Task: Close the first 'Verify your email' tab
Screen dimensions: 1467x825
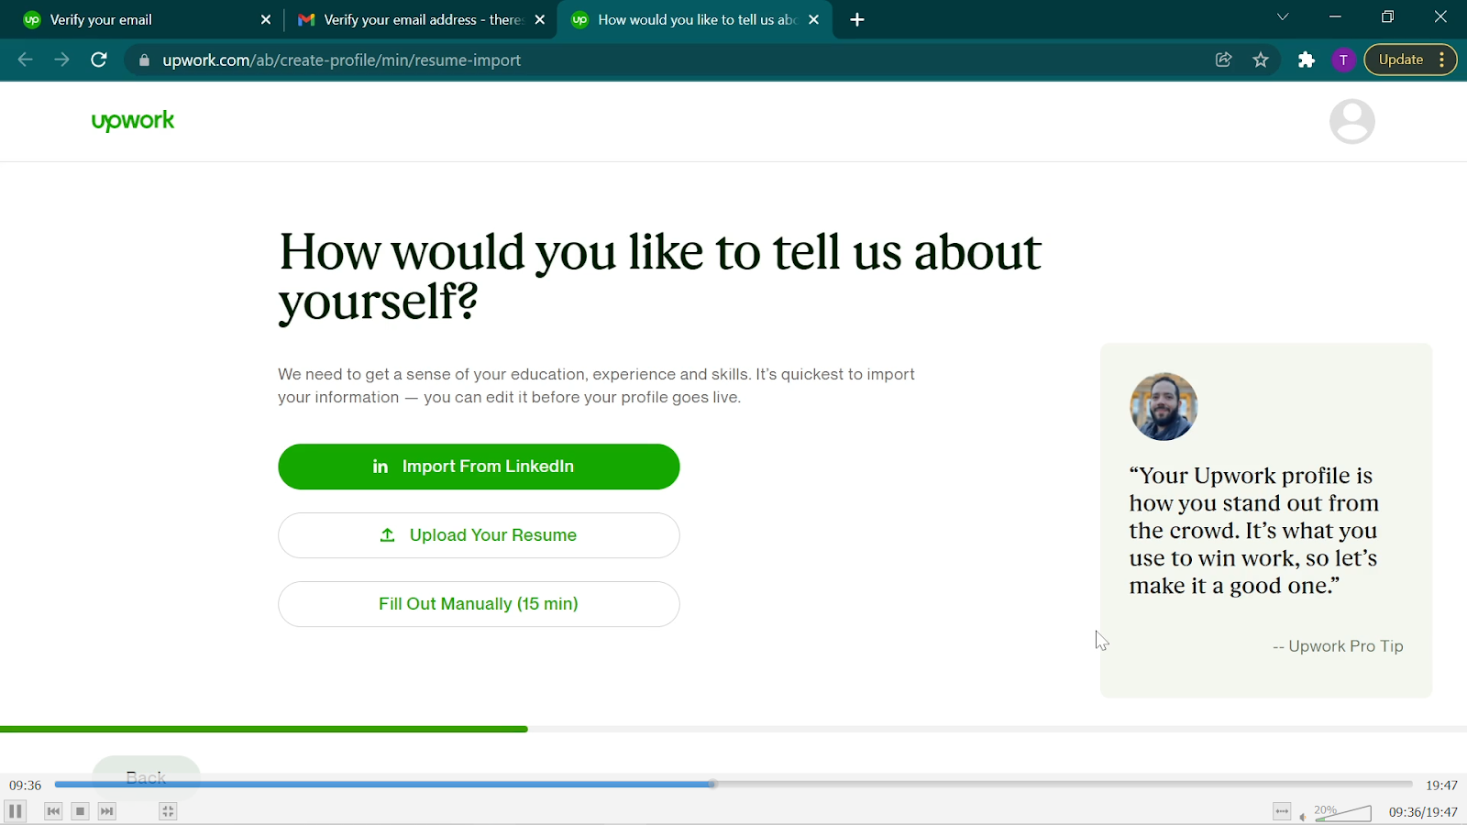Action: (266, 19)
